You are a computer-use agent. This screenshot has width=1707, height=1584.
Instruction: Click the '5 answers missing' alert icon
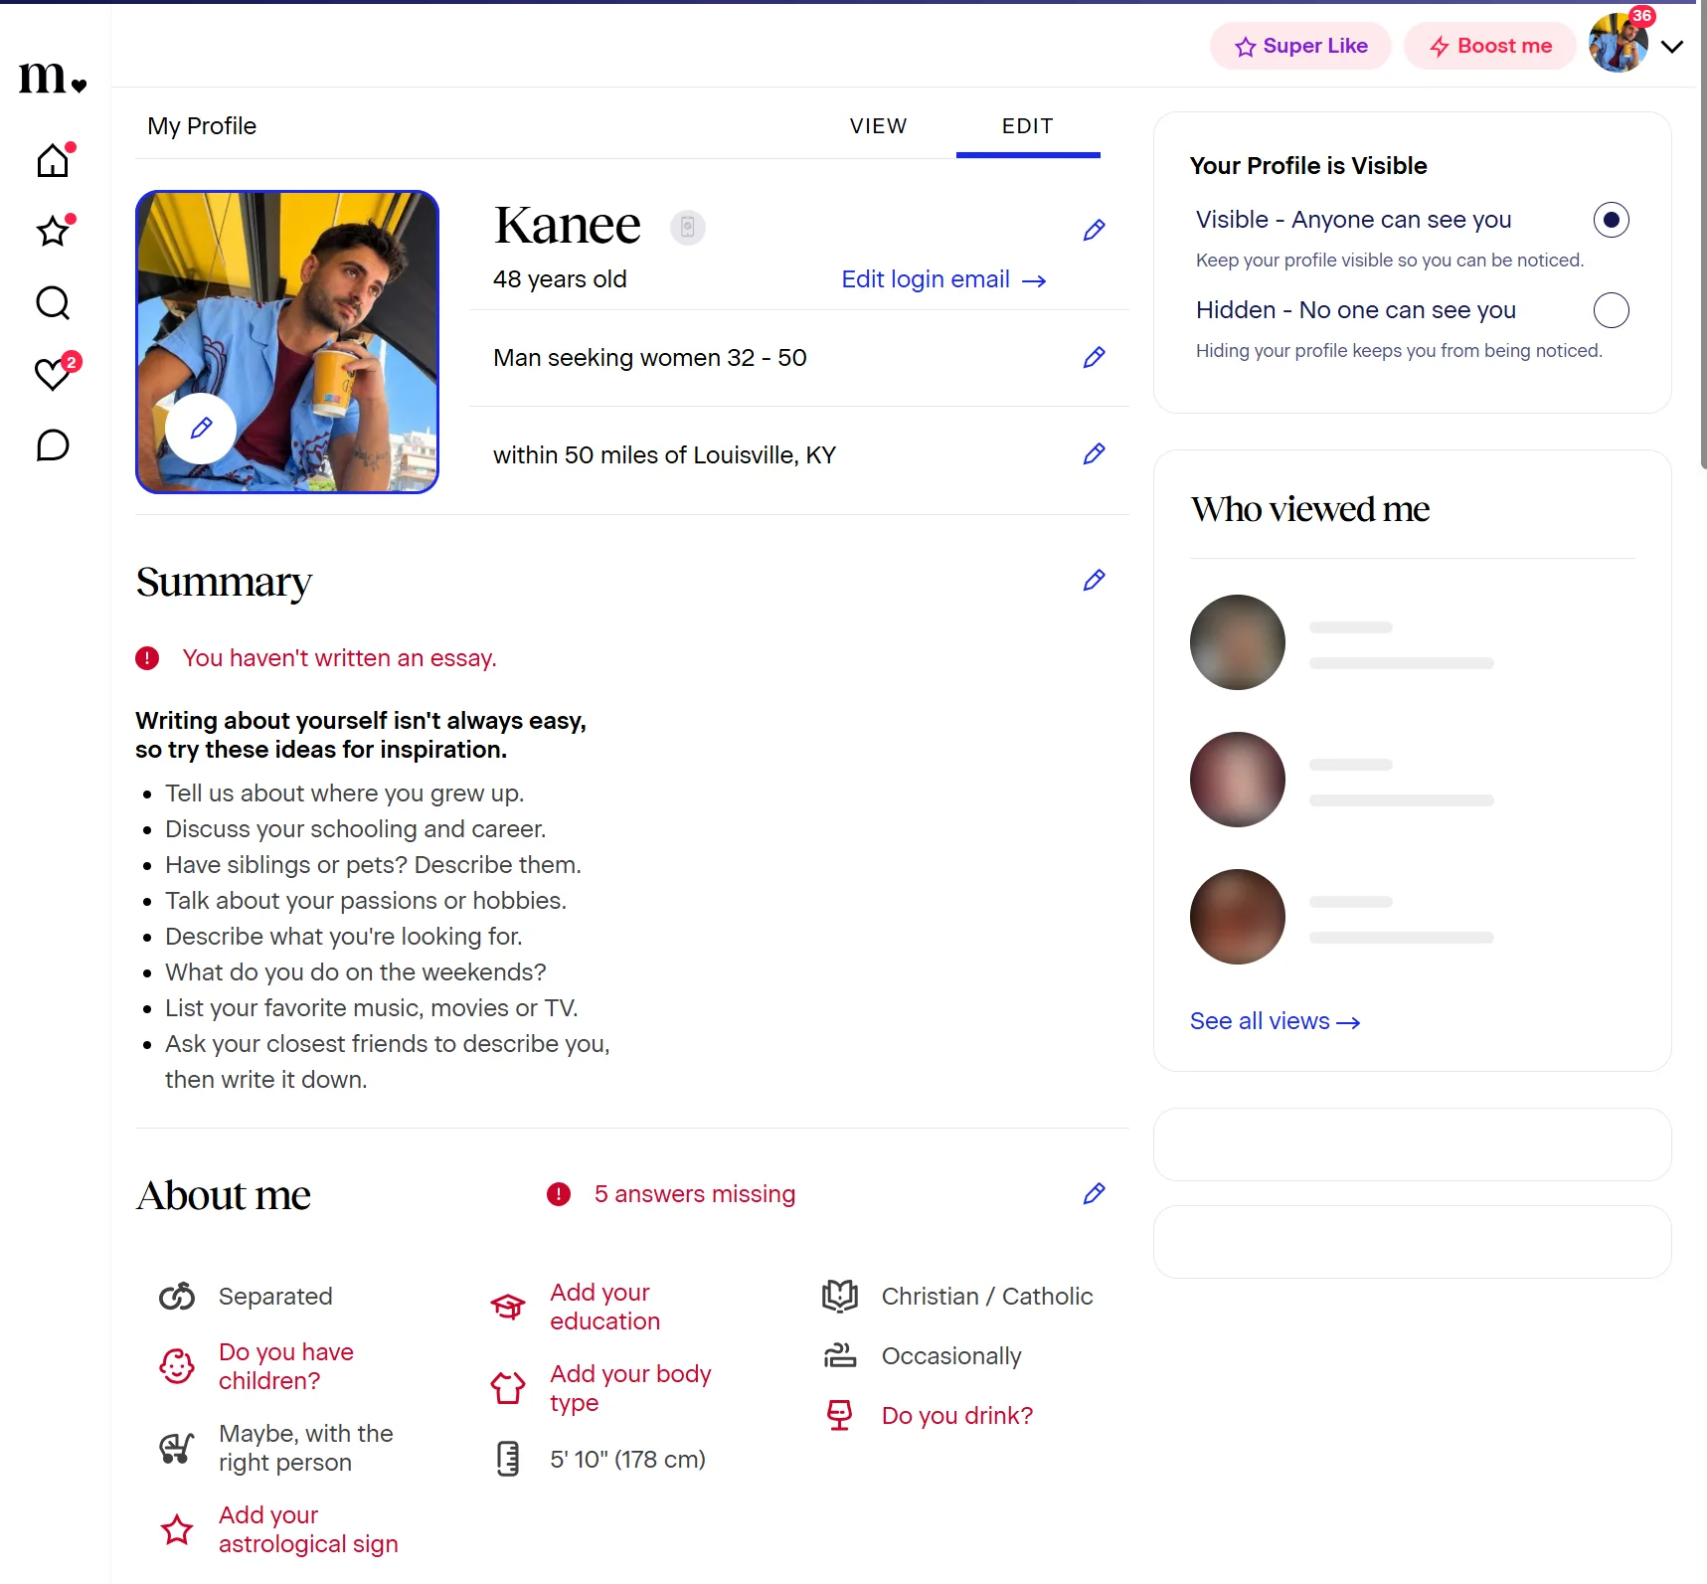tap(559, 1194)
